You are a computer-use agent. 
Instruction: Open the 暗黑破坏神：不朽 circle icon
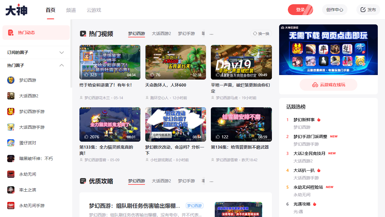point(11,159)
